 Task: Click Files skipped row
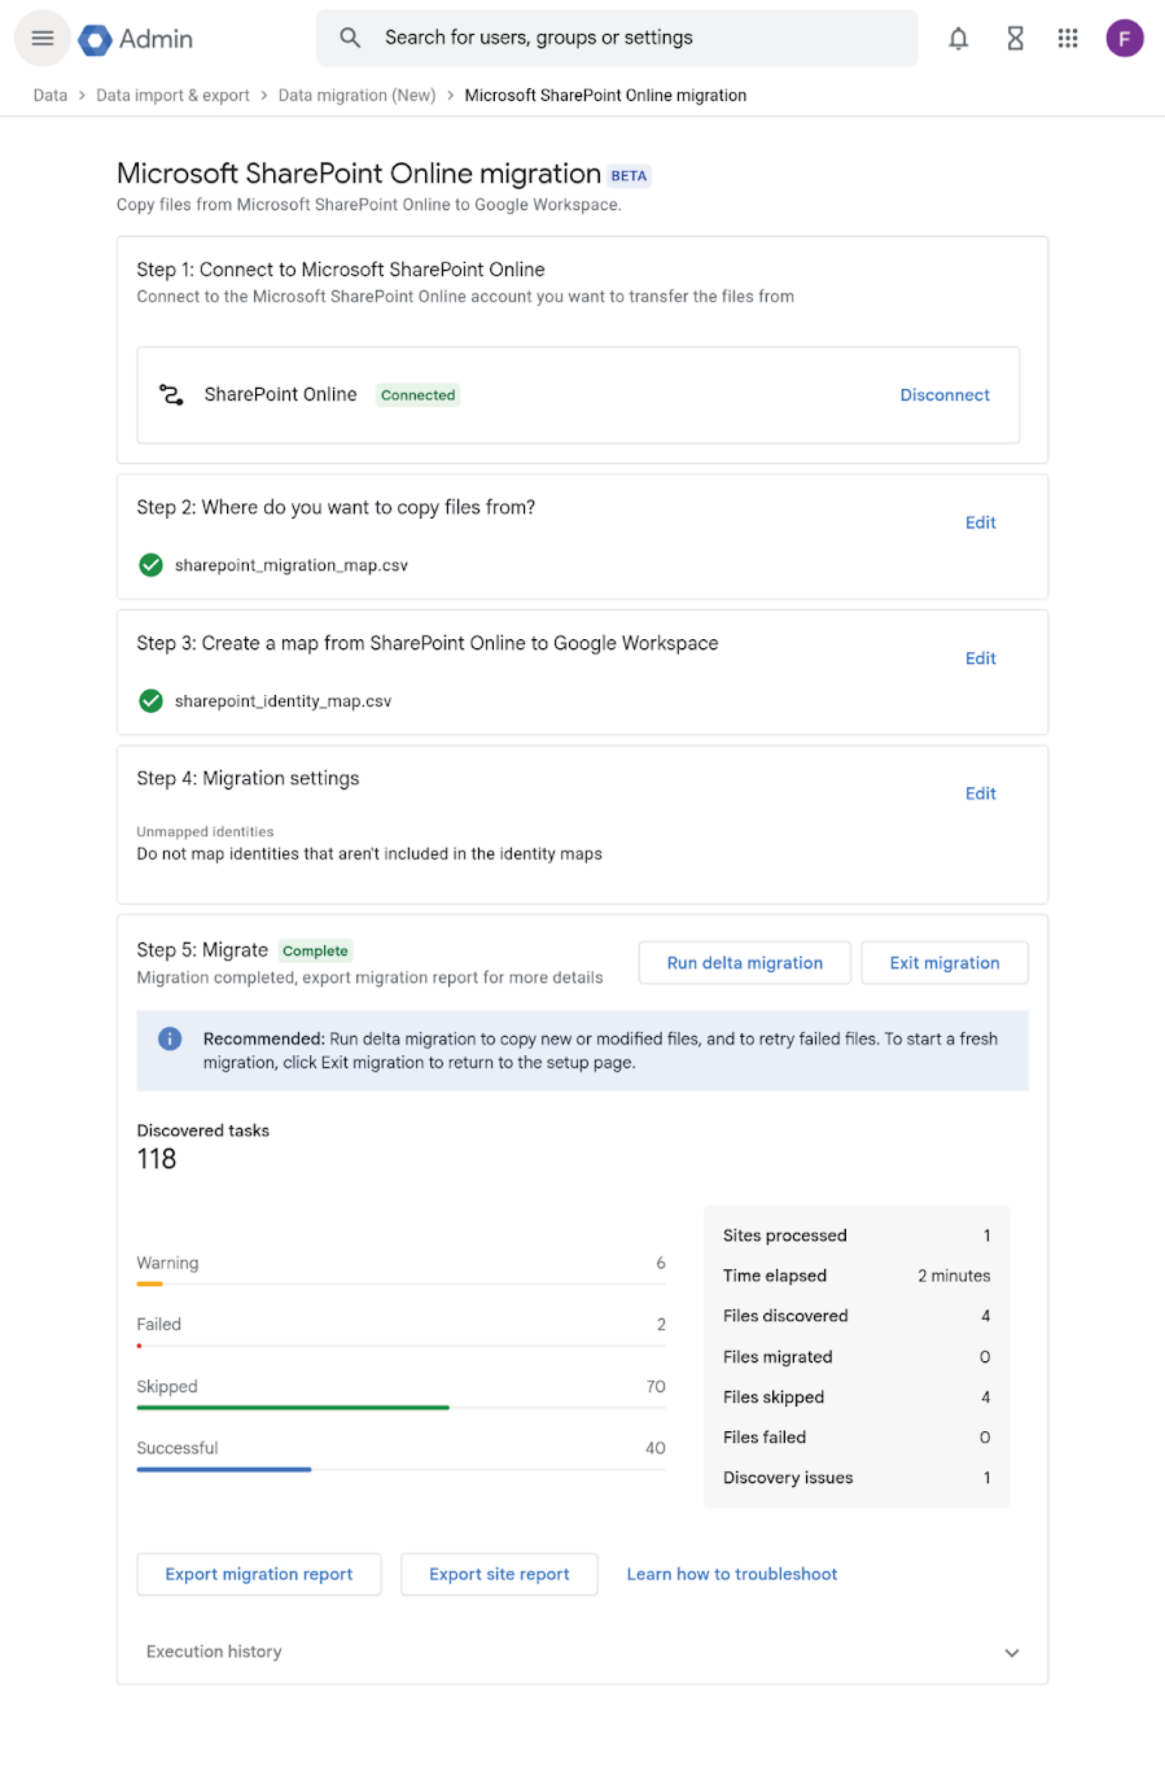857,1397
